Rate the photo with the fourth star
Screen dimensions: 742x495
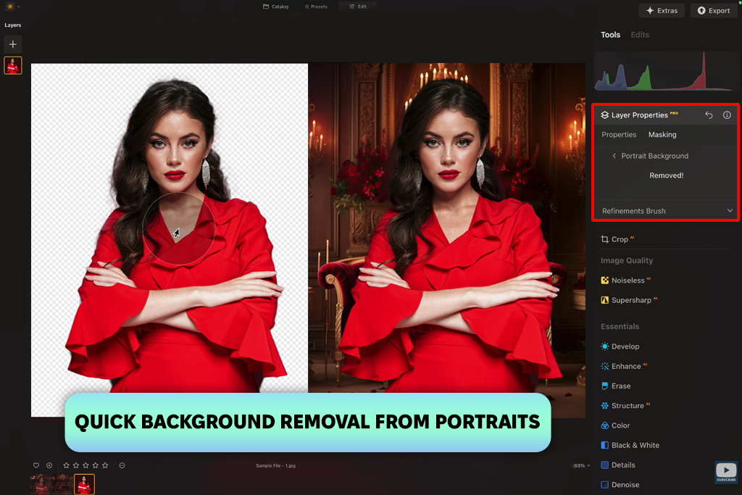(96, 466)
